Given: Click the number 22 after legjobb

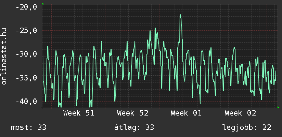Looking at the screenshot, I should (267, 127).
